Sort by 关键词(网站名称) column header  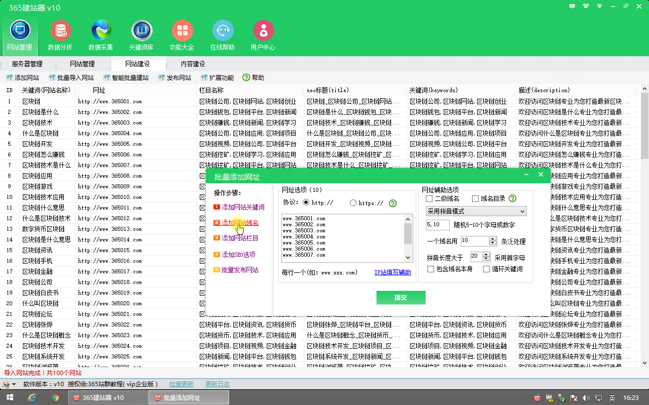pos(47,90)
